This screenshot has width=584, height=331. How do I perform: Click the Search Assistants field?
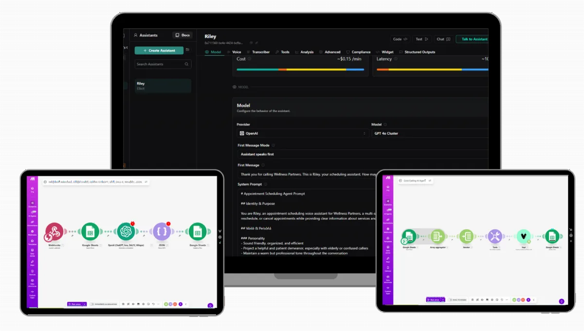click(x=163, y=64)
